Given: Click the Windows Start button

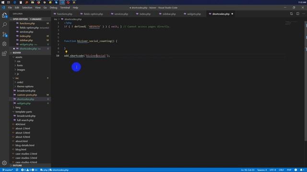Looking at the screenshot, I should [x=3, y=2].
